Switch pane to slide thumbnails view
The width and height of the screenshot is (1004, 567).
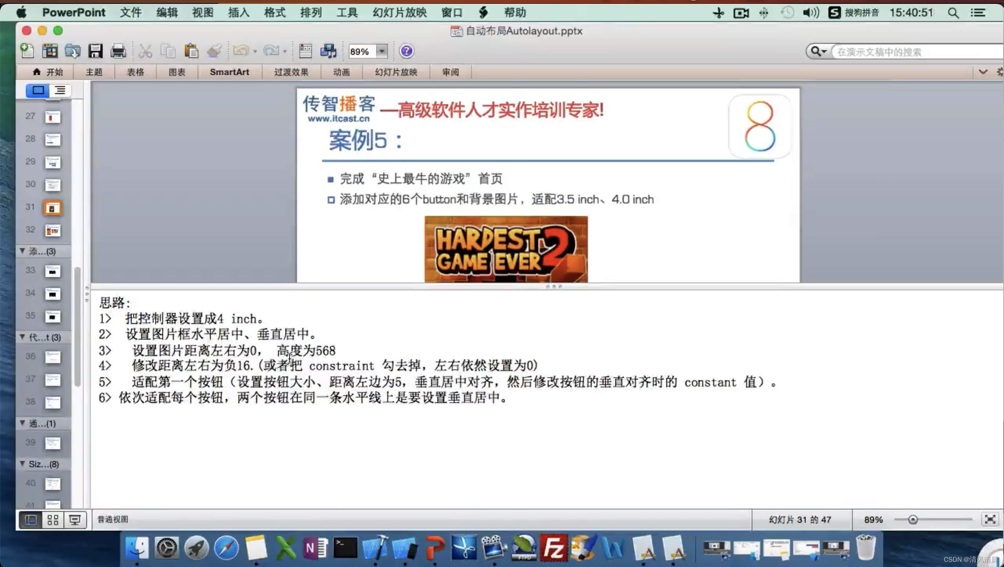[x=38, y=90]
